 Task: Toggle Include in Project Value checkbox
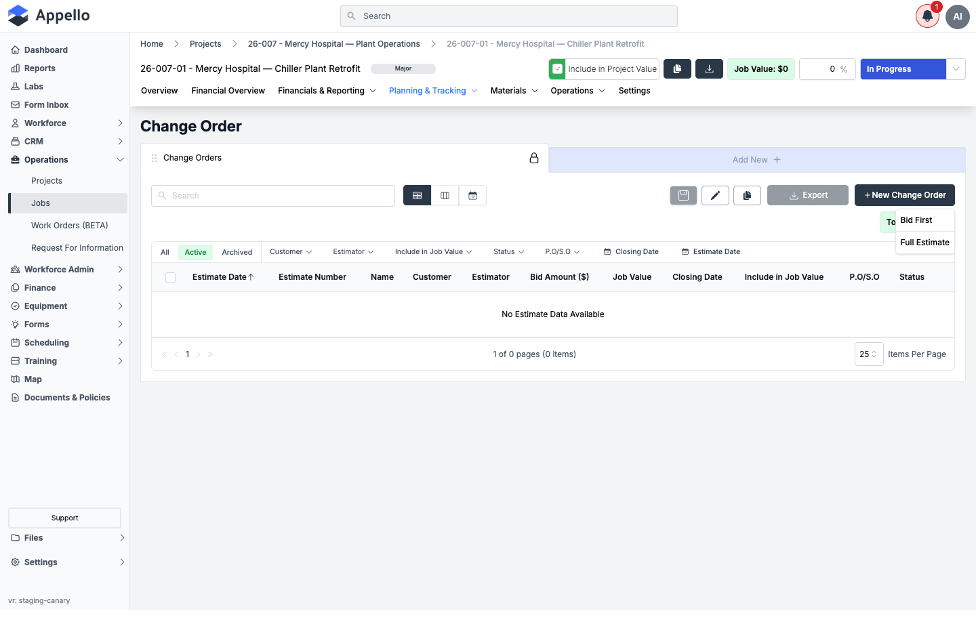pyautogui.click(x=557, y=69)
